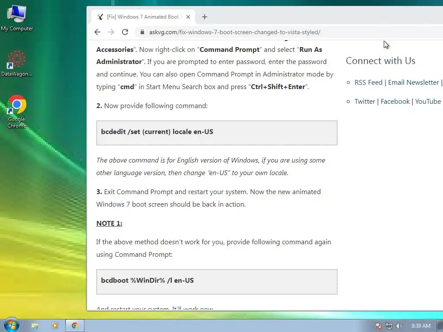
Task: Click the volume speaker tray icon
Action: tap(399, 326)
